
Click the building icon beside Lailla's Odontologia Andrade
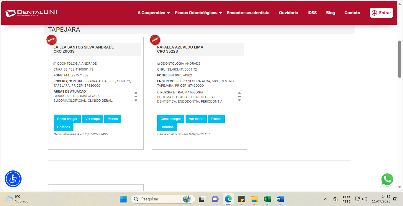point(55,63)
